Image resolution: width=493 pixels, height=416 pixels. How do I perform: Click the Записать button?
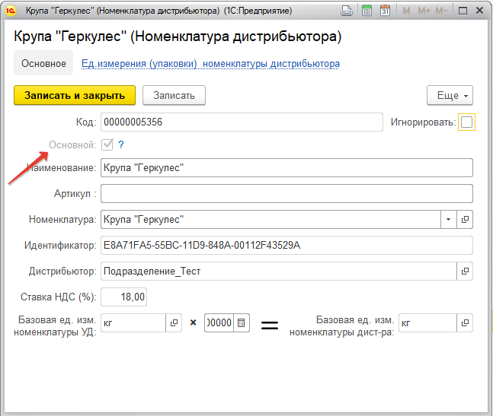pyautogui.click(x=174, y=95)
